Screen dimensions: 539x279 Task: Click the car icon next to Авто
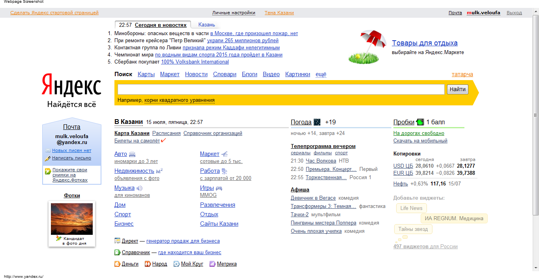[x=132, y=154]
